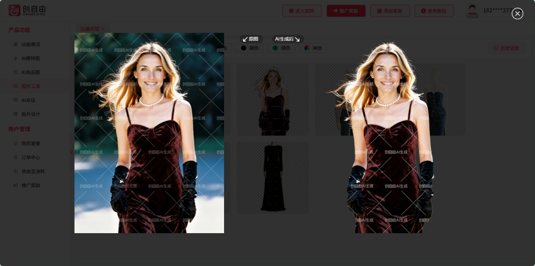Click the 订单中心 order icon
This screenshot has height=266, width=535.
pos(16,157)
